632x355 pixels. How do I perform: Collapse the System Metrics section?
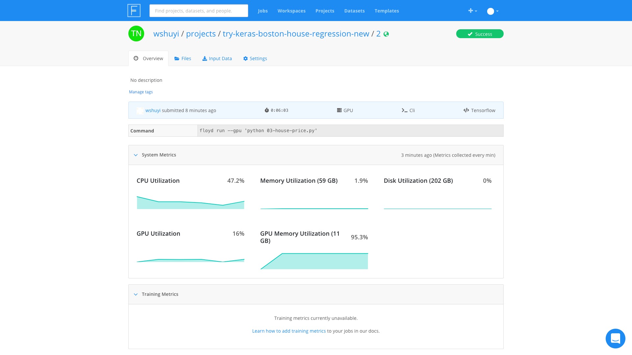click(x=136, y=155)
